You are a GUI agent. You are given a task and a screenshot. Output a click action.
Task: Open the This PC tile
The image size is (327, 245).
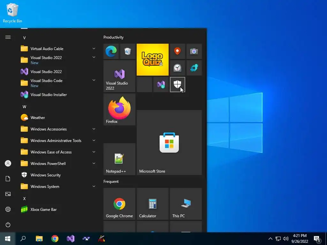186,204
